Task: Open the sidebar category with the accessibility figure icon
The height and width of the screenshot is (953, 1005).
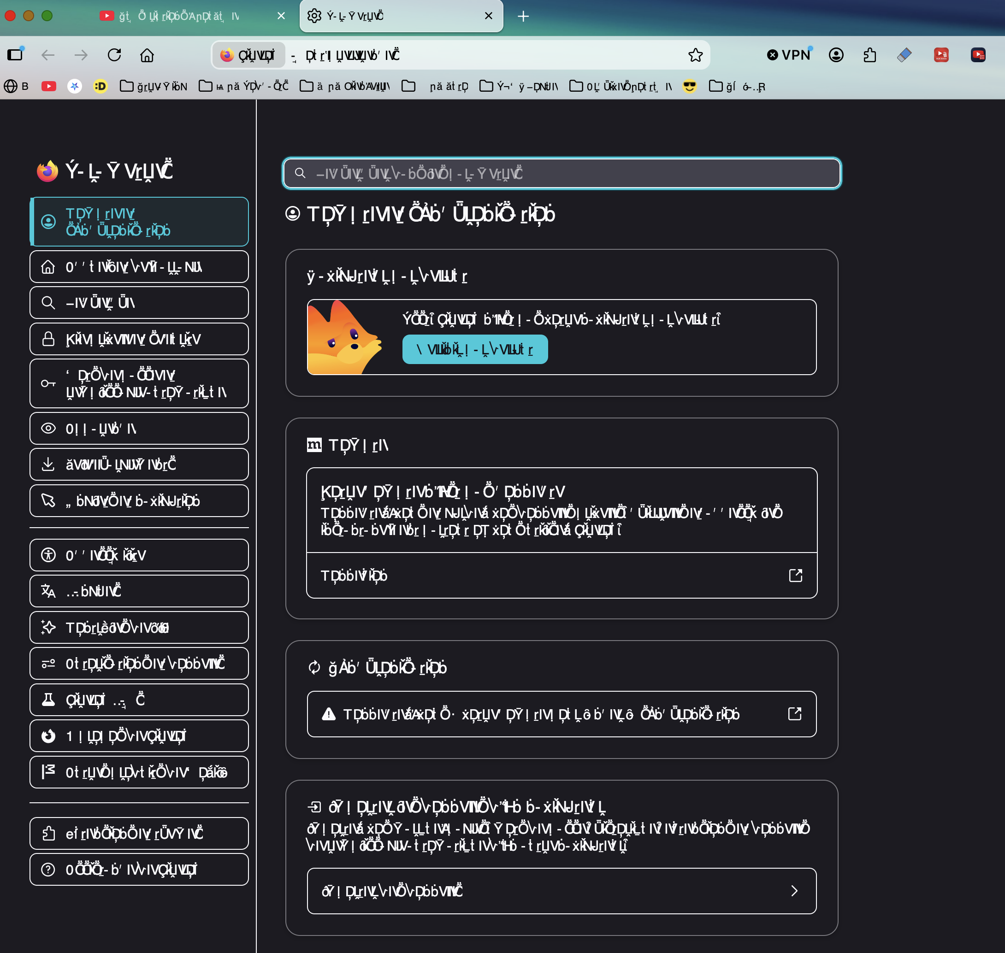Action: point(139,555)
